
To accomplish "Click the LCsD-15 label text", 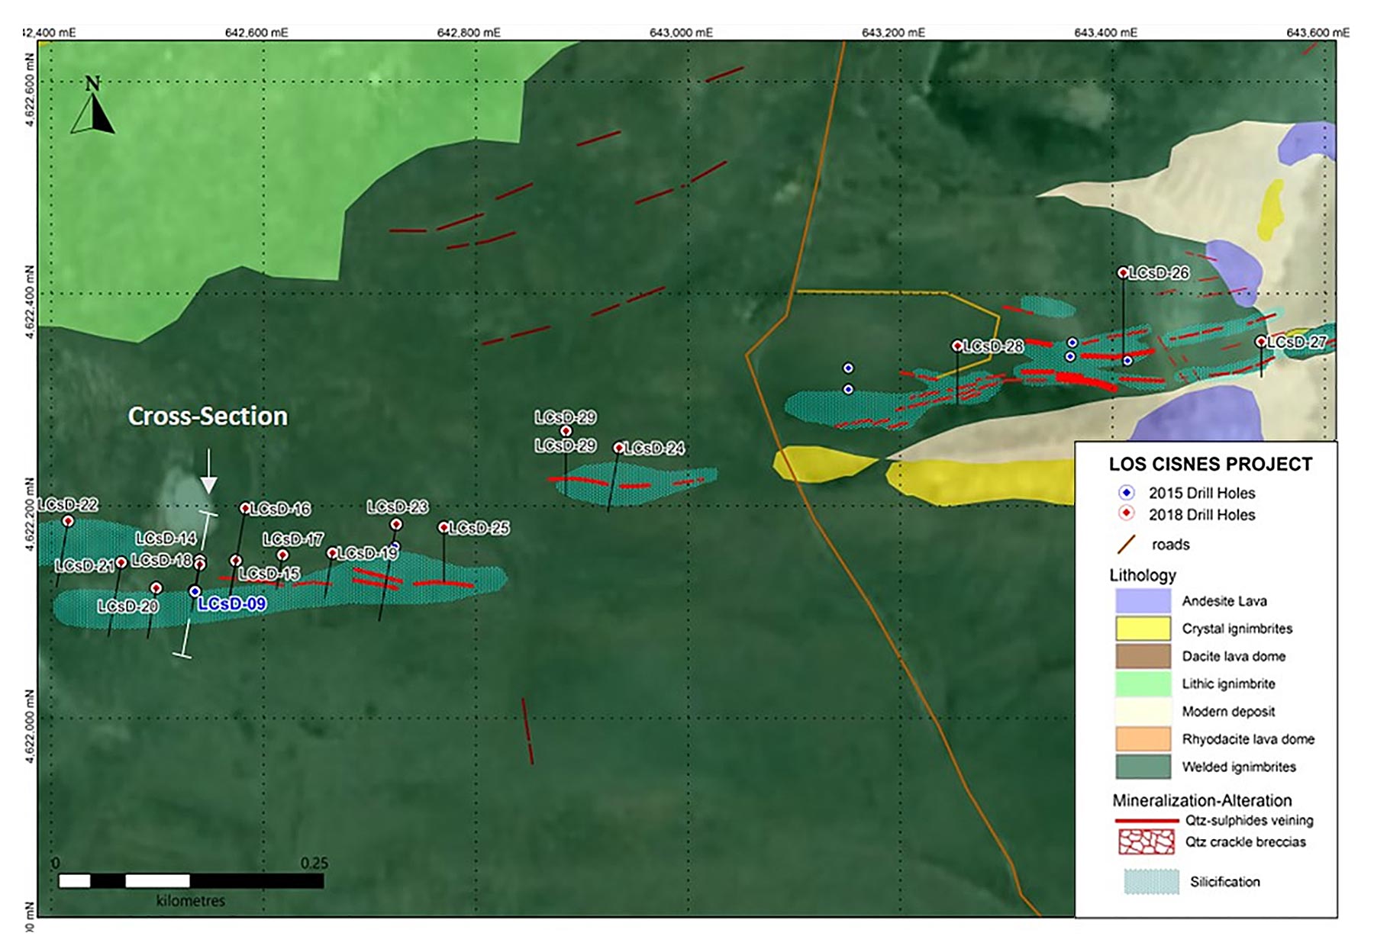I will click(269, 573).
